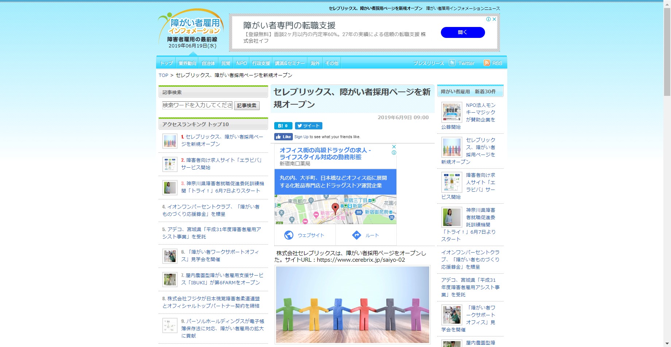Open ranking 9 パーソルホールディングス link
The height and width of the screenshot is (347, 671).
point(222,328)
